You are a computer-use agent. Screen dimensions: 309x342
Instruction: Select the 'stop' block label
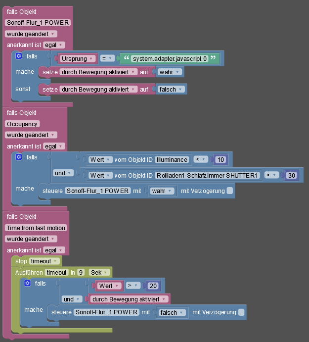click(21, 261)
